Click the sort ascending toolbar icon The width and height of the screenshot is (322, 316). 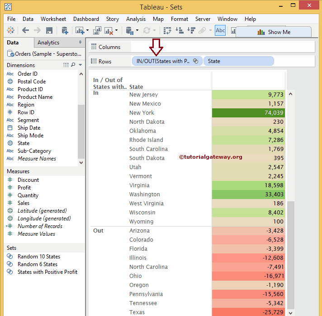coord(179,30)
